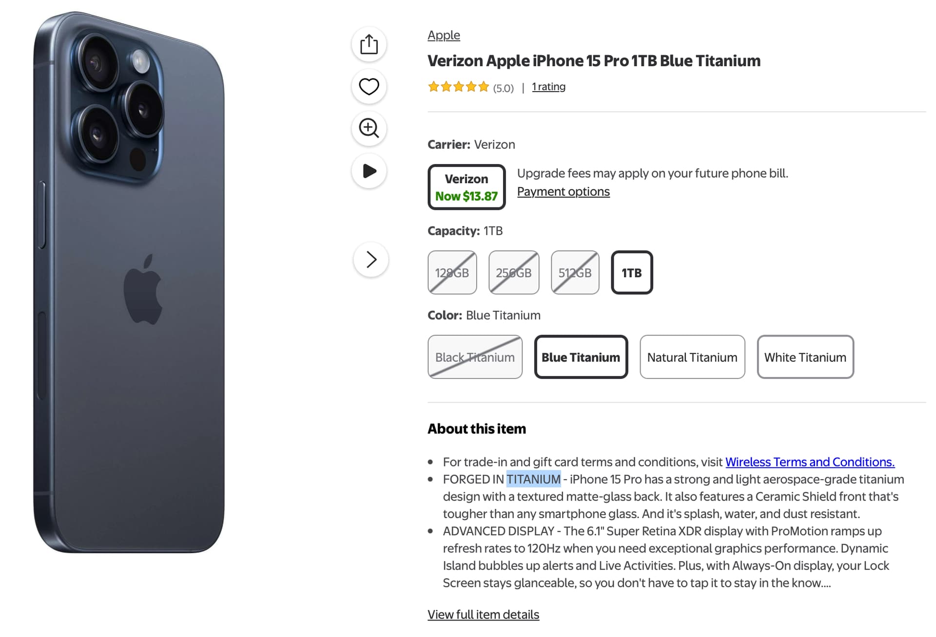Select the 128GB capacity option
This screenshot has height=637, width=936.
click(452, 273)
